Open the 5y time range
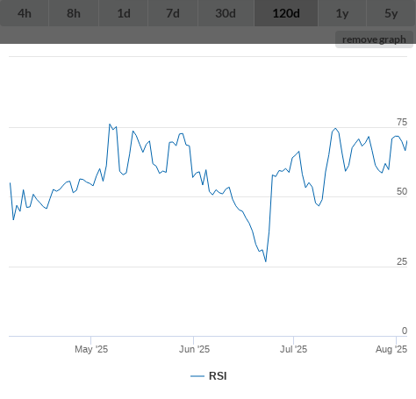 coord(391,13)
